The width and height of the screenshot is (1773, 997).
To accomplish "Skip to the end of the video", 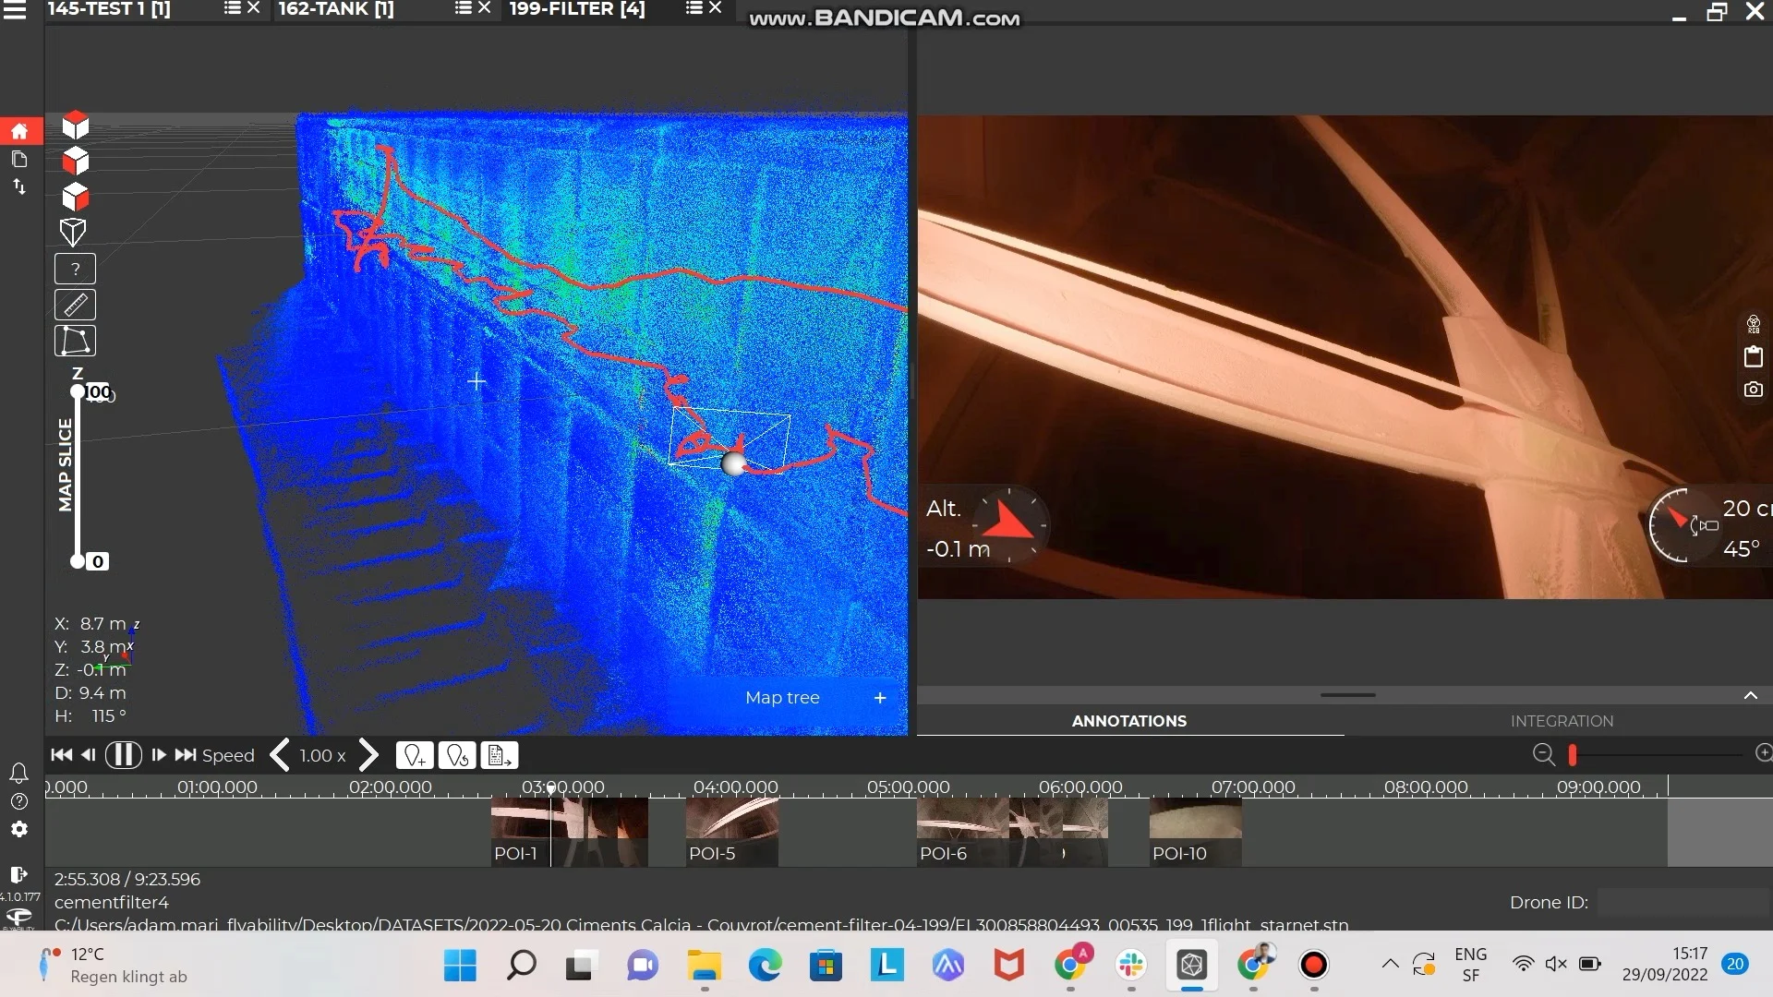I will tap(186, 755).
